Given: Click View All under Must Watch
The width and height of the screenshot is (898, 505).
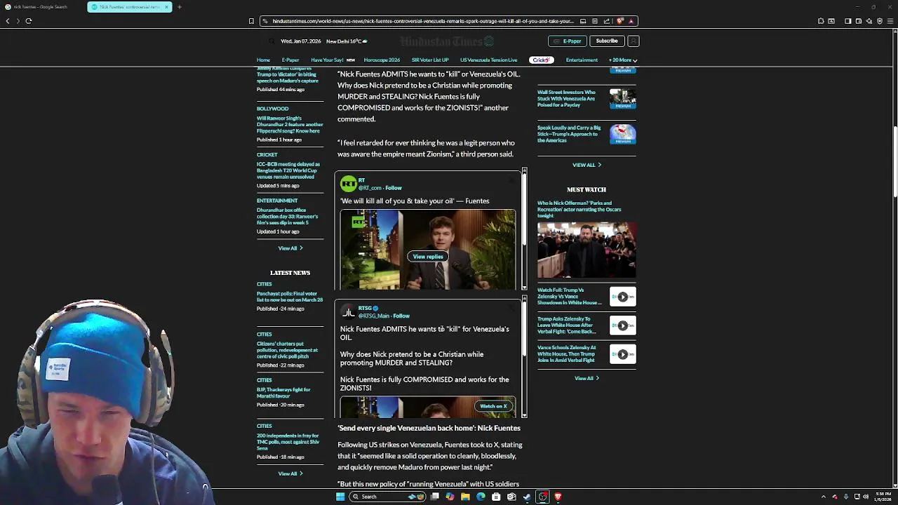Looking at the screenshot, I should click(x=587, y=379).
